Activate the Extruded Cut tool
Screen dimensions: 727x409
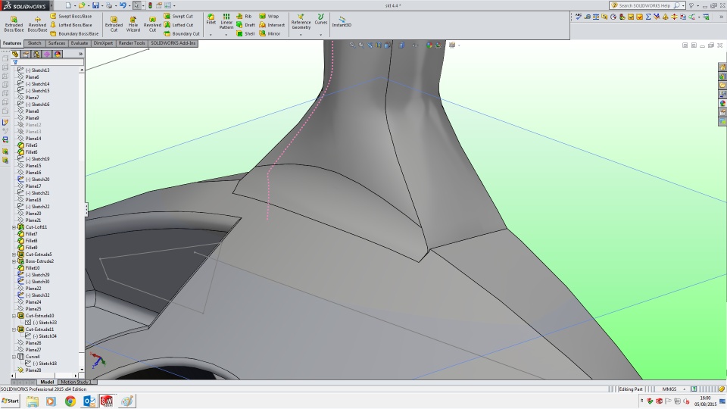click(x=114, y=24)
